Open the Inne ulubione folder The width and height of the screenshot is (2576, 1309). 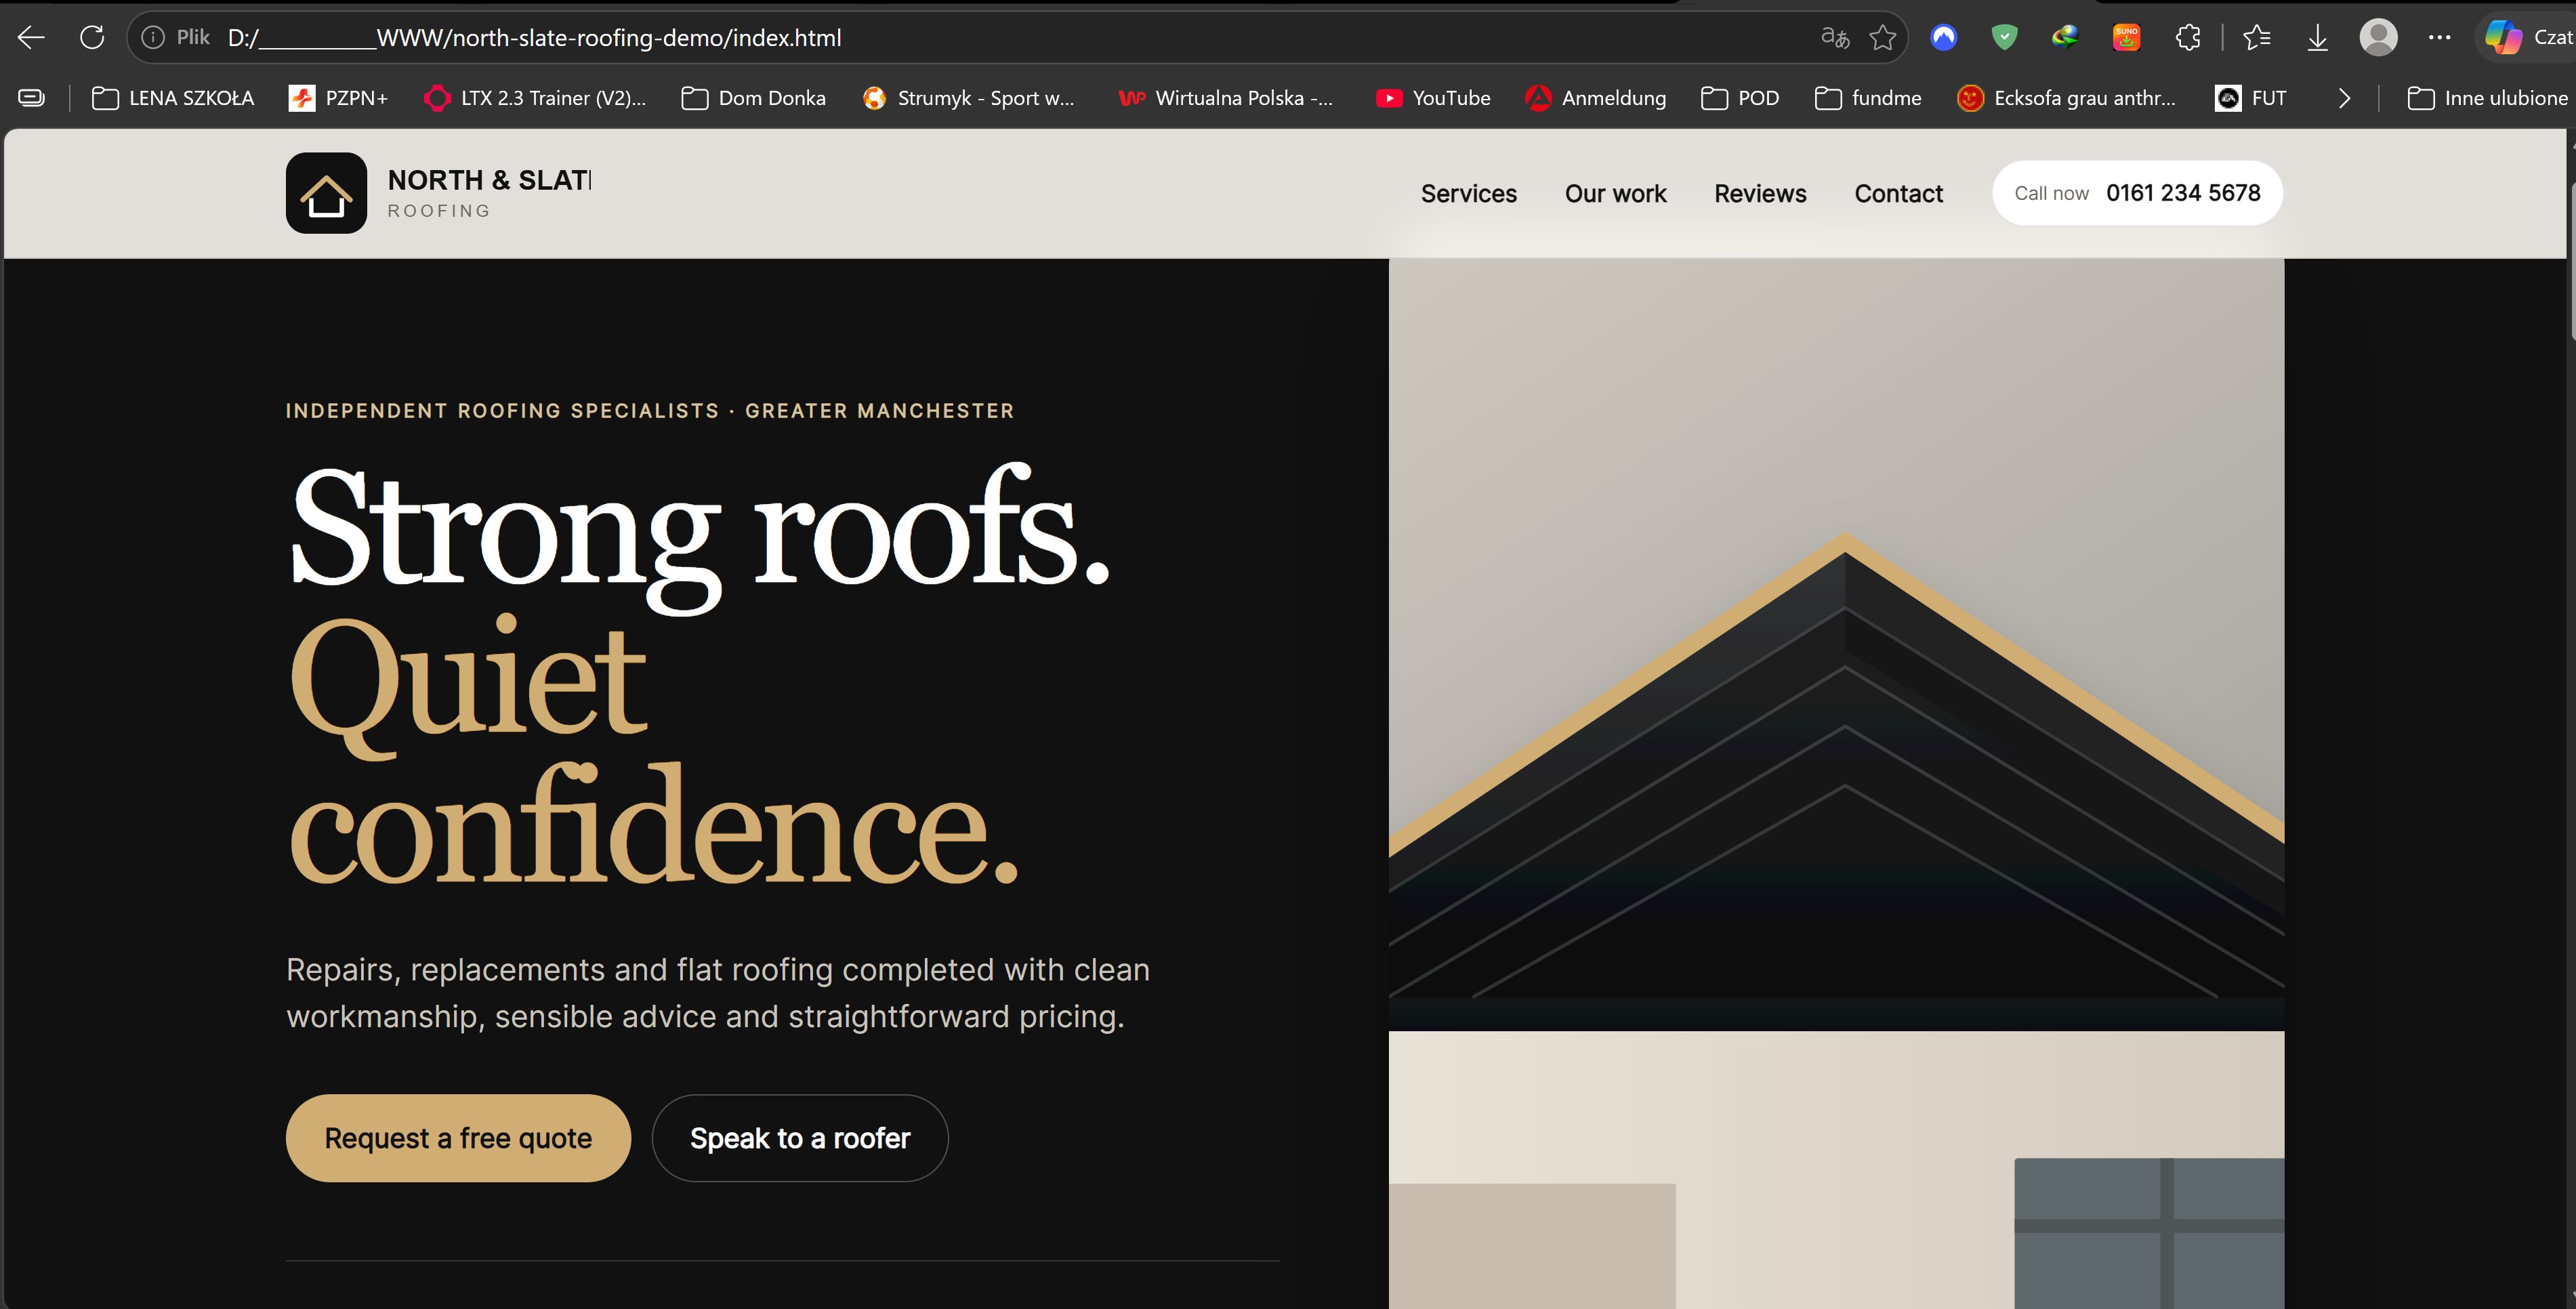(x=2487, y=98)
